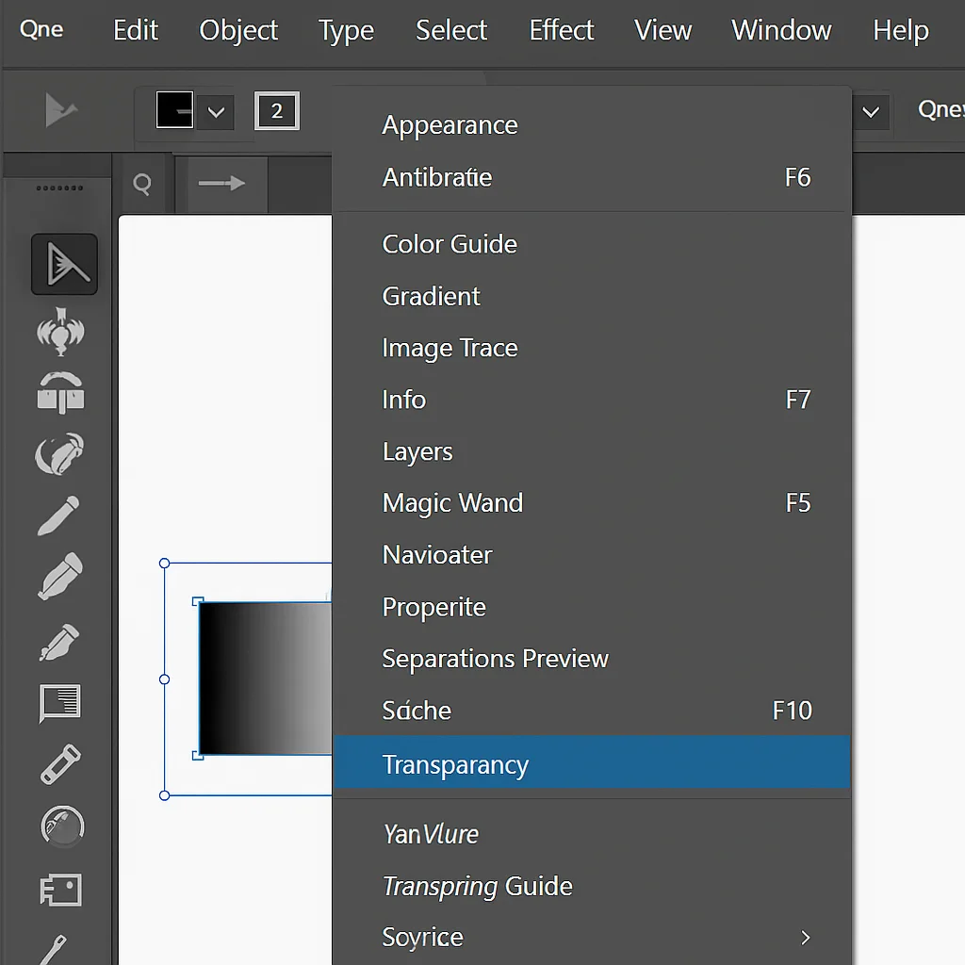
Task: Open the Type menu
Action: [x=346, y=31]
